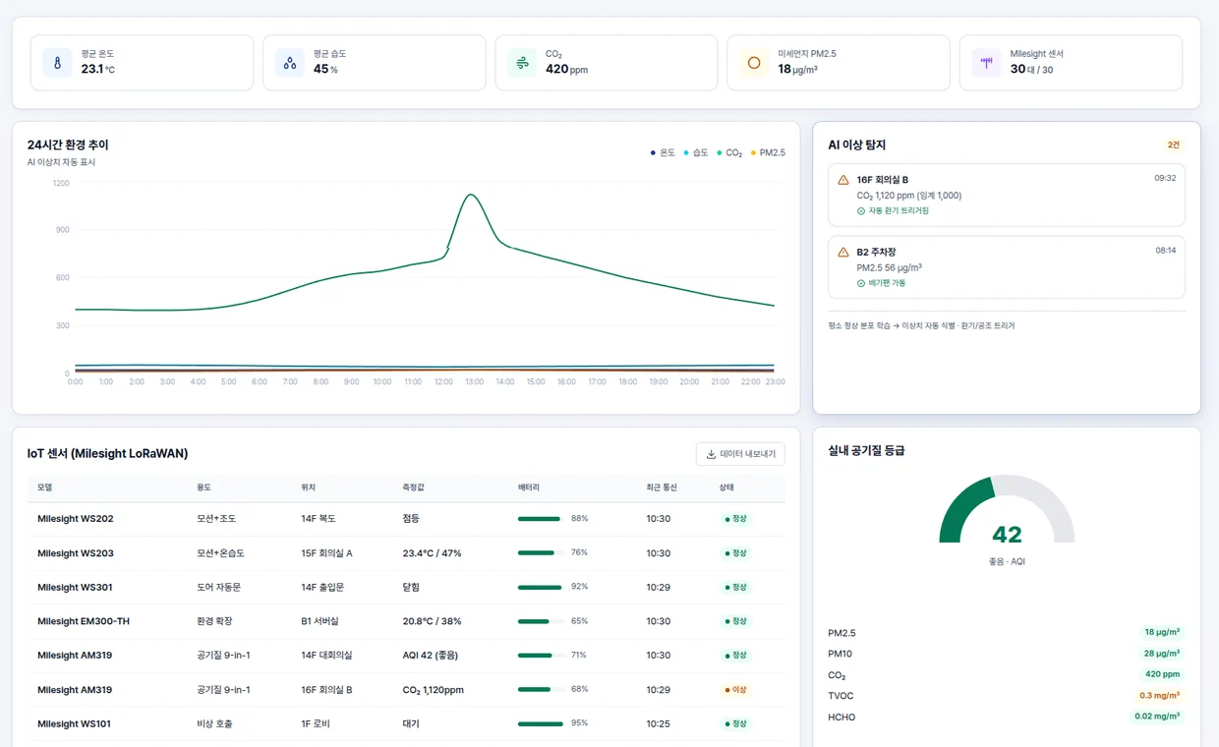
Task: Click the 이상 status badge in 16F 회의실 B row
Action: (x=735, y=690)
